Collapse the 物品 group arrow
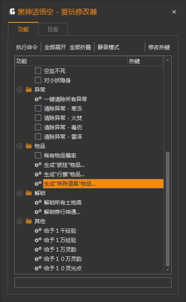The height and width of the screenshot is (302, 186). click(x=19, y=146)
